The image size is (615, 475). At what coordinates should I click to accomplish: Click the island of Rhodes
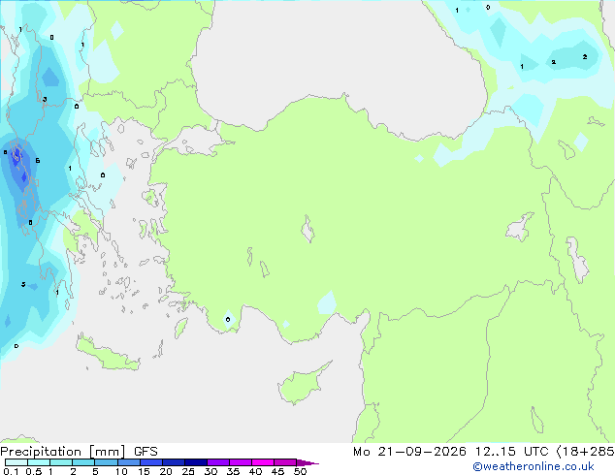(x=180, y=328)
